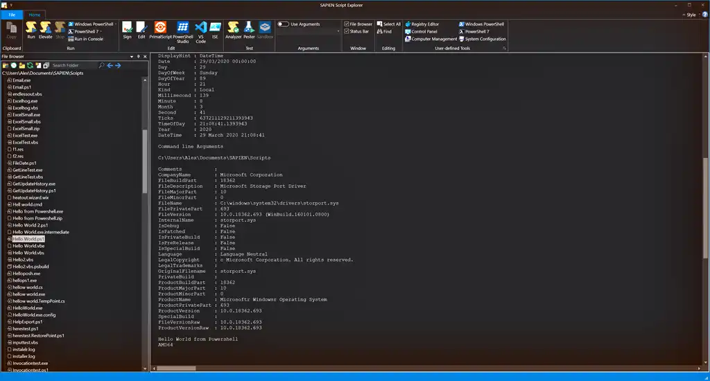Open Arguments combo box dropdown
Viewport: 710px width, 381px height.
(x=338, y=31)
